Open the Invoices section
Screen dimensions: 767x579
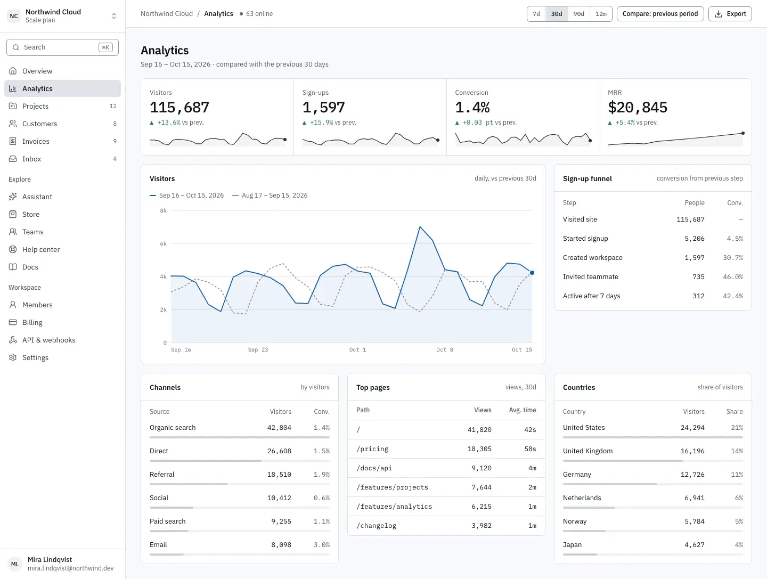point(63,141)
